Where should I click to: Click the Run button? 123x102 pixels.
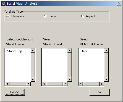[x=100, y=92]
